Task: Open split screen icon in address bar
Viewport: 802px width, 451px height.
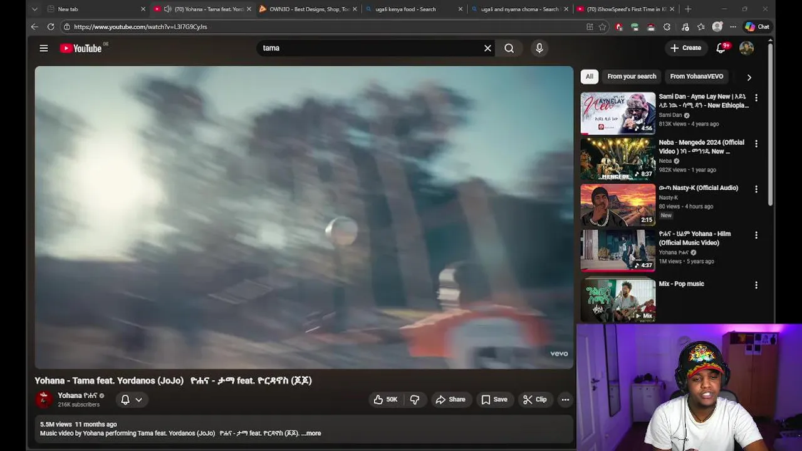Action: 590,27
